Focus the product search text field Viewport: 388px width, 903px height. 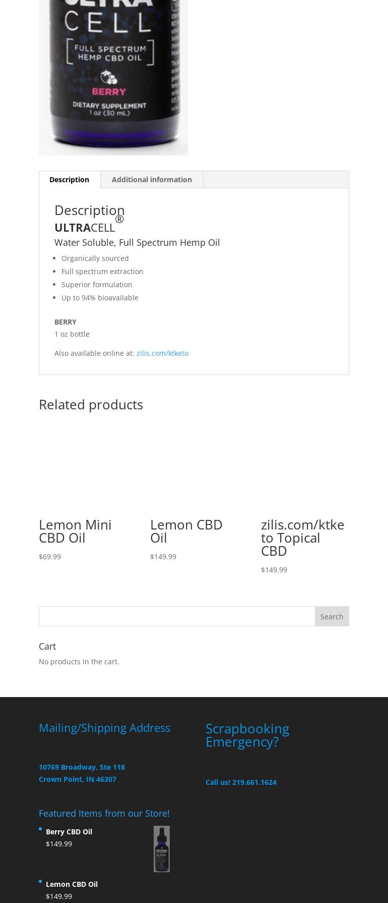[x=177, y=616]
